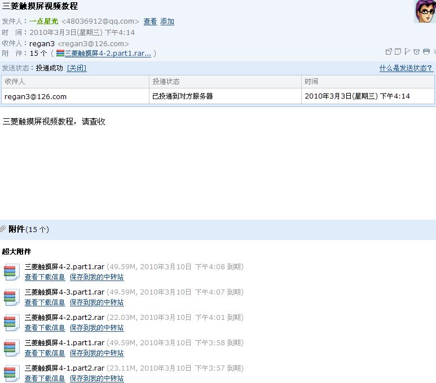Viewport: 436px width, 383px height.
Task: View download info for 三菱触摸屏4-3.part1.rar
Action: pyautogui.click(x=45, y=302)
